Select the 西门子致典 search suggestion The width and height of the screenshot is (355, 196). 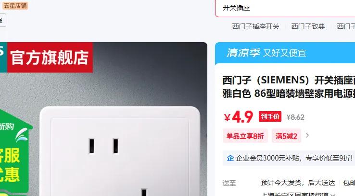click(308, 26)
